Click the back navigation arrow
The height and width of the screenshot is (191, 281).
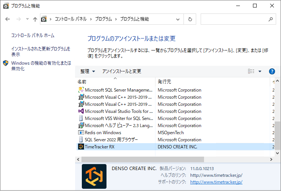point(8,19)
